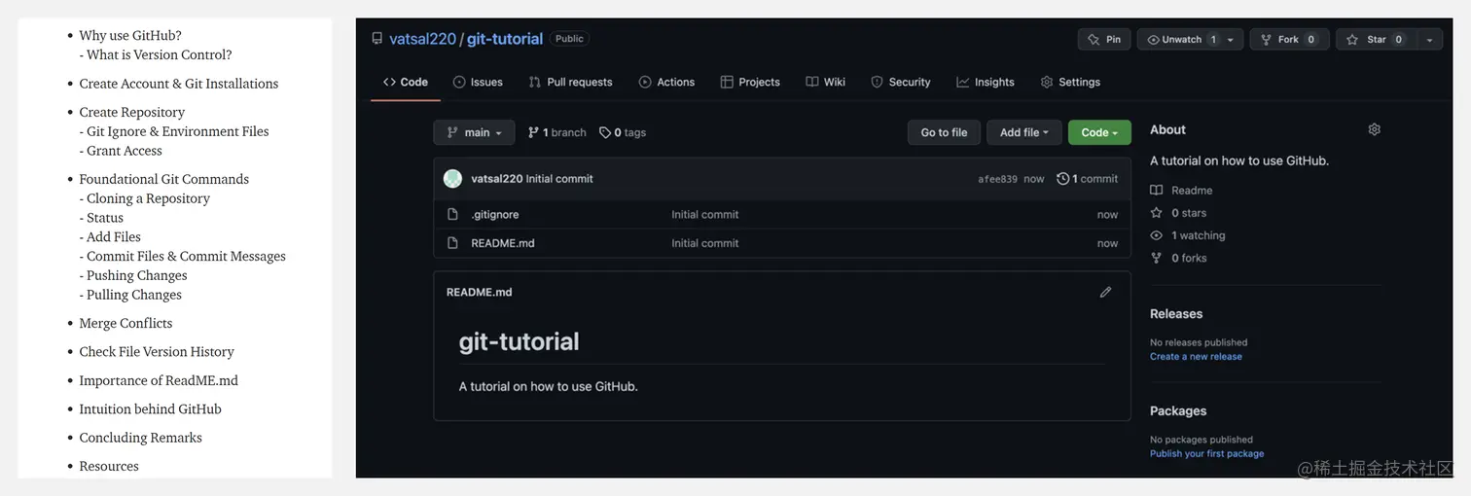Click README.md header of readme panel
The width and height of the screenshot is (1471, 496).
479,292
